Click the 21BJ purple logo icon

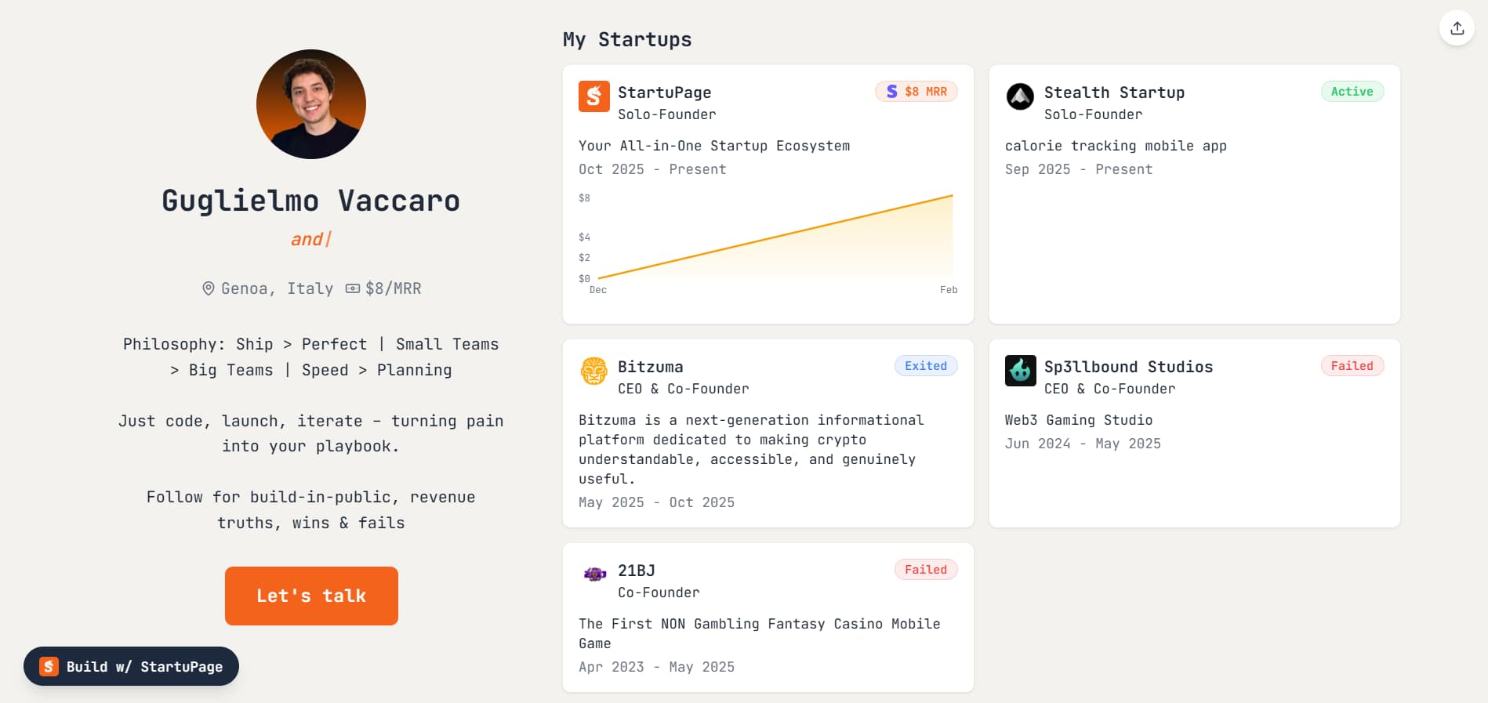coord(594,574)
